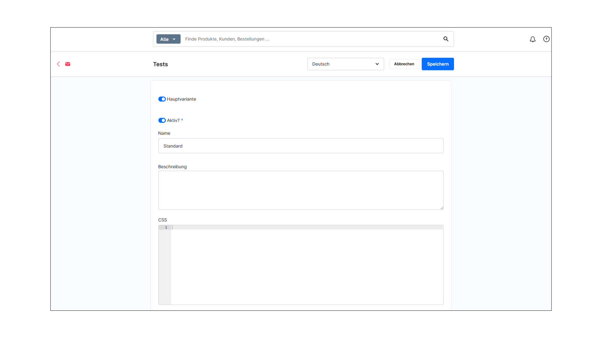This screenshot has height=338, width=602.
Task: Navigate back with the left chevron arrow
Action: pyautogui.click(x=58, y=64)
